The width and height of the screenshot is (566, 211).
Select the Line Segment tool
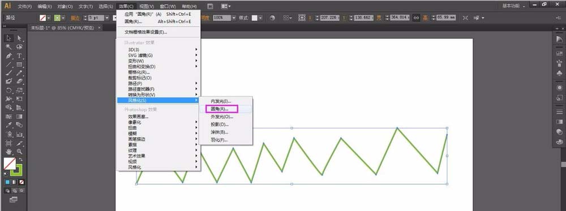click(9, 64)
